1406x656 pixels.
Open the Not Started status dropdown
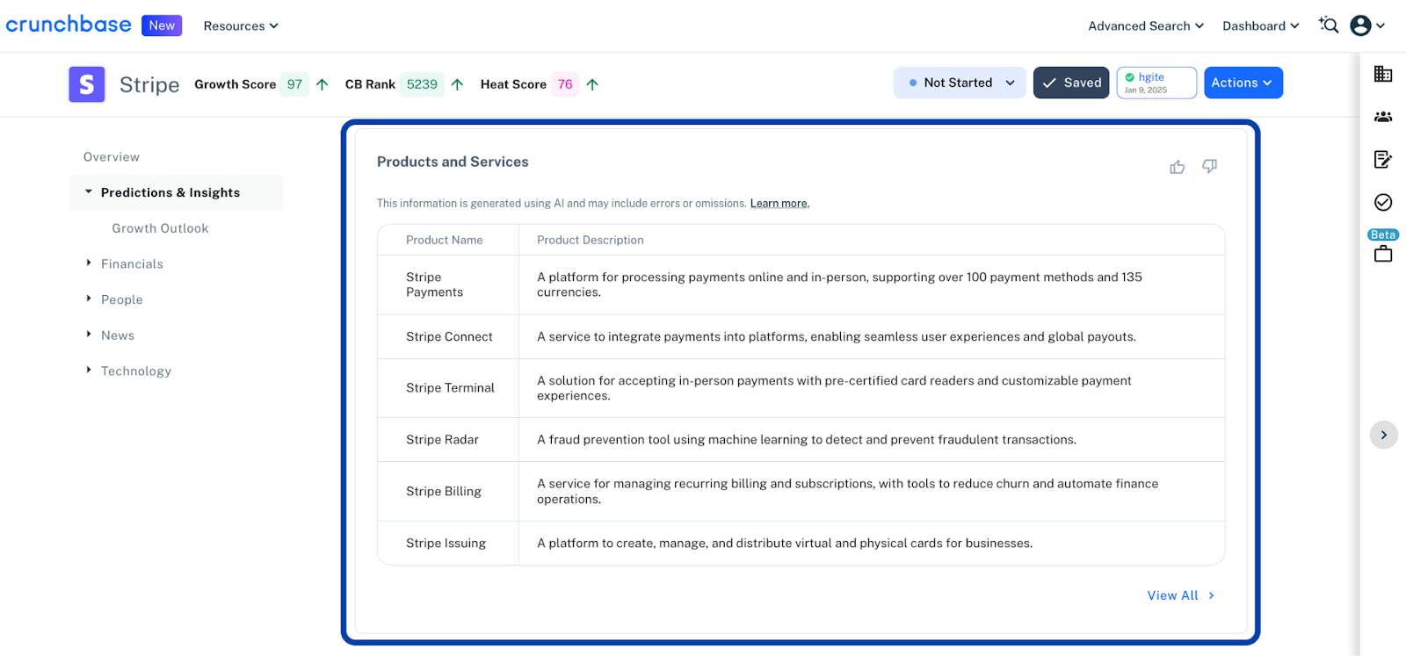coord(960,83)
